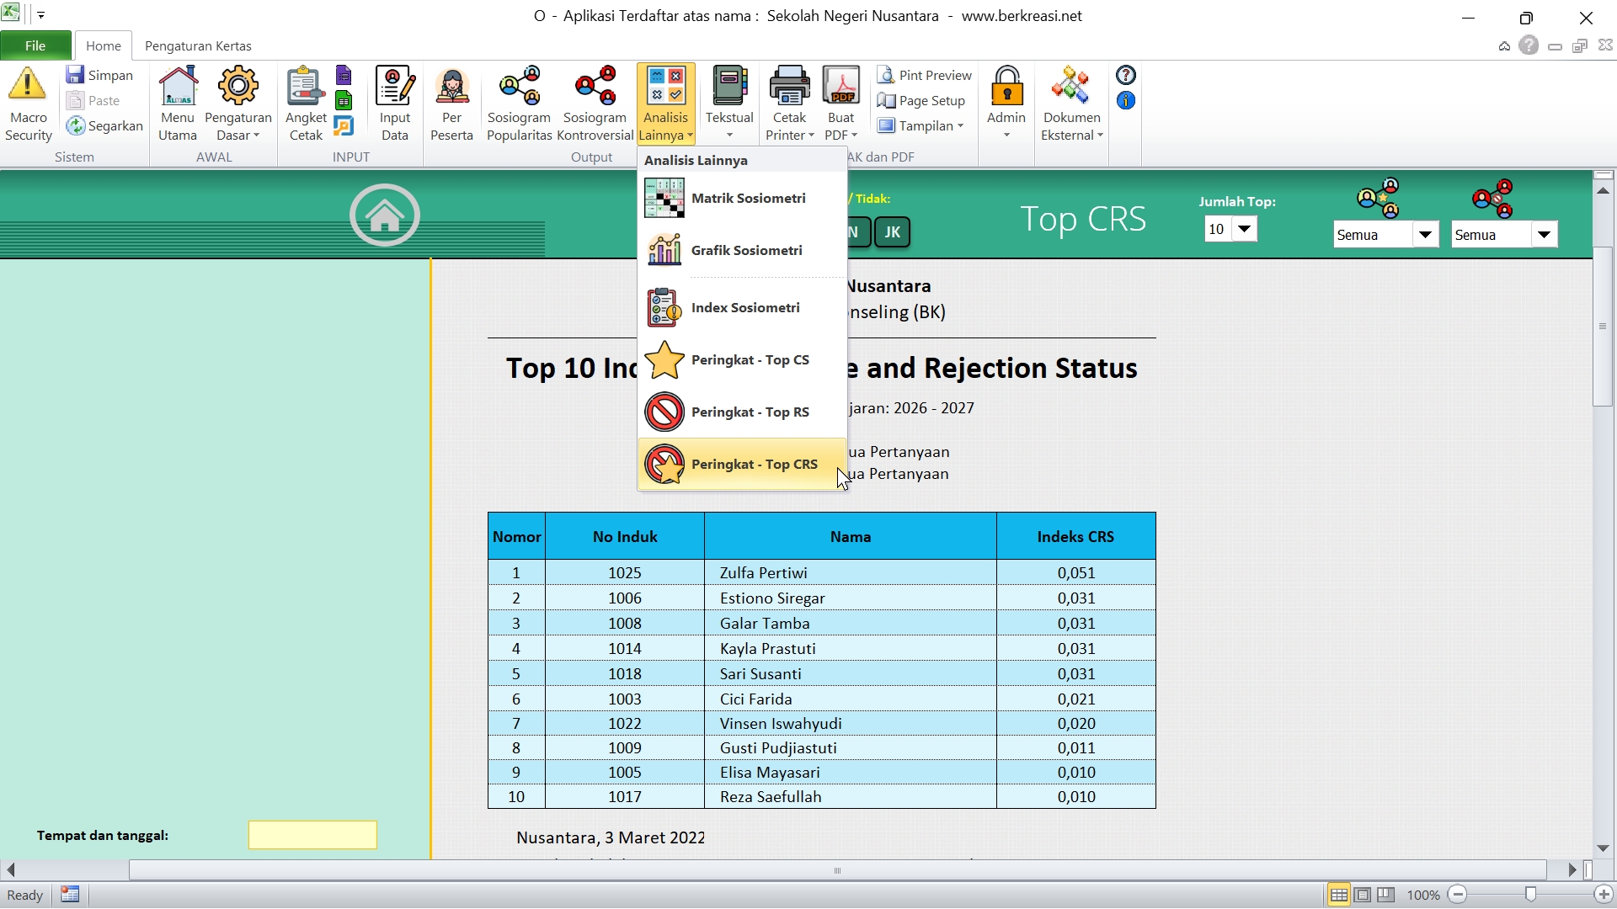Image resolution: width=1617 pixels, height=909 pixels.
Task: Switch to Page Layout view in status bar
Action: pyautogui.click(x=1362, y=895)
